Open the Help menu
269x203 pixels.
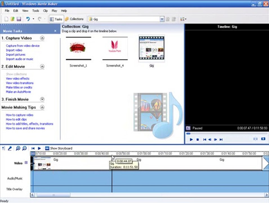pyautogui.click(x=64, y=11)
